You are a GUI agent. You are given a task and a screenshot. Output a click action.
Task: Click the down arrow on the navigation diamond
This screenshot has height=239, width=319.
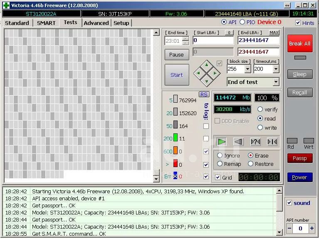207,81
